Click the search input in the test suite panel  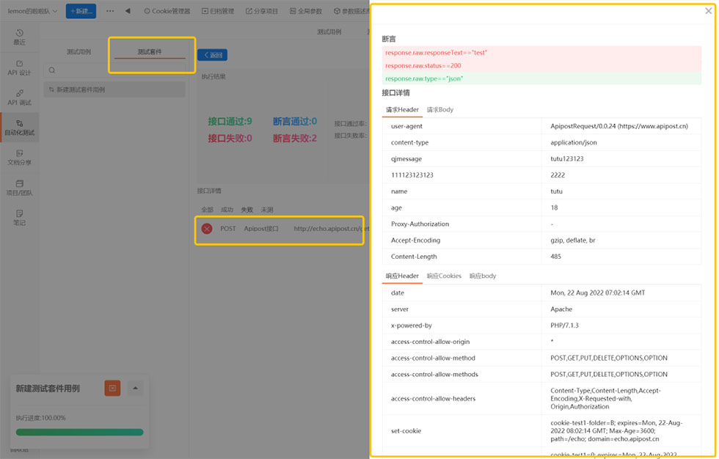pyautogui.click(x=114, y=70)
